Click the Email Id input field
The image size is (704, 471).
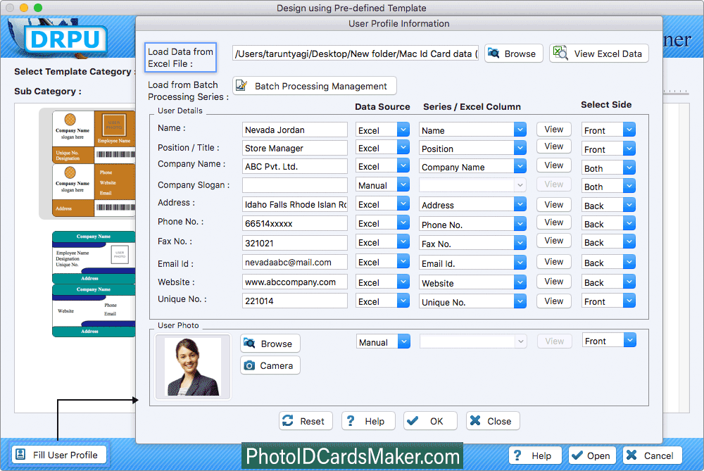tap(294, 262)
